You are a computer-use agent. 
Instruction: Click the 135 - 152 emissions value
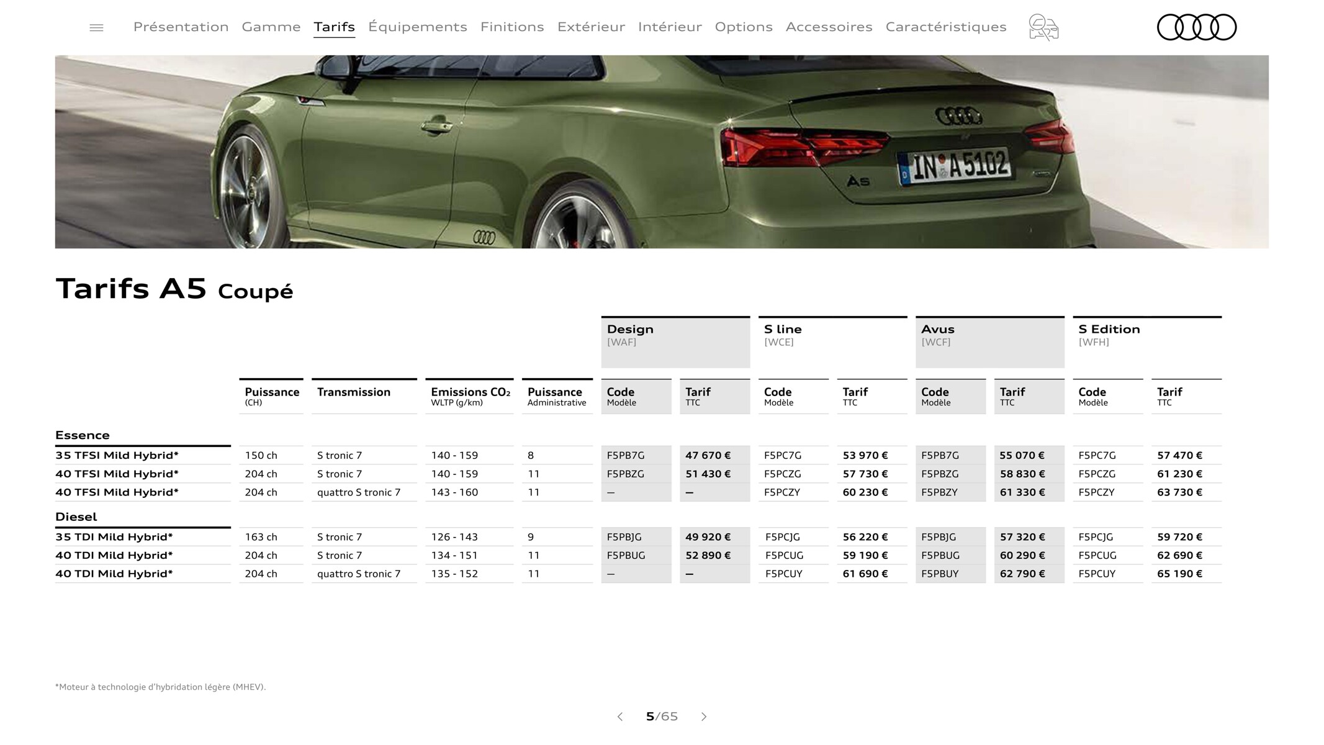[454, 574]
